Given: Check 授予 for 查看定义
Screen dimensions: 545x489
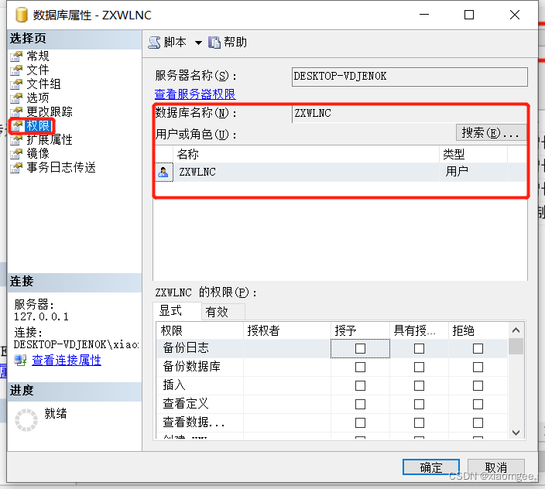Looking at the screenshot, I should point(360,404).
